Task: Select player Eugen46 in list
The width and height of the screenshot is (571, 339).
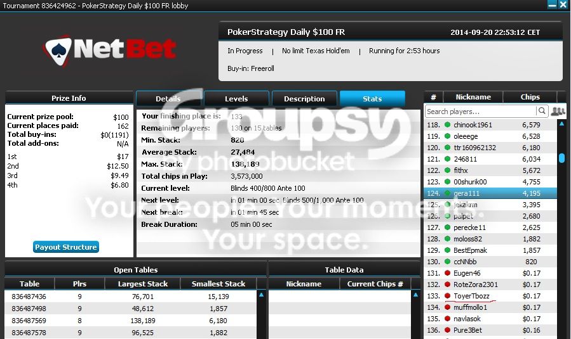Action: coord(490,273)
